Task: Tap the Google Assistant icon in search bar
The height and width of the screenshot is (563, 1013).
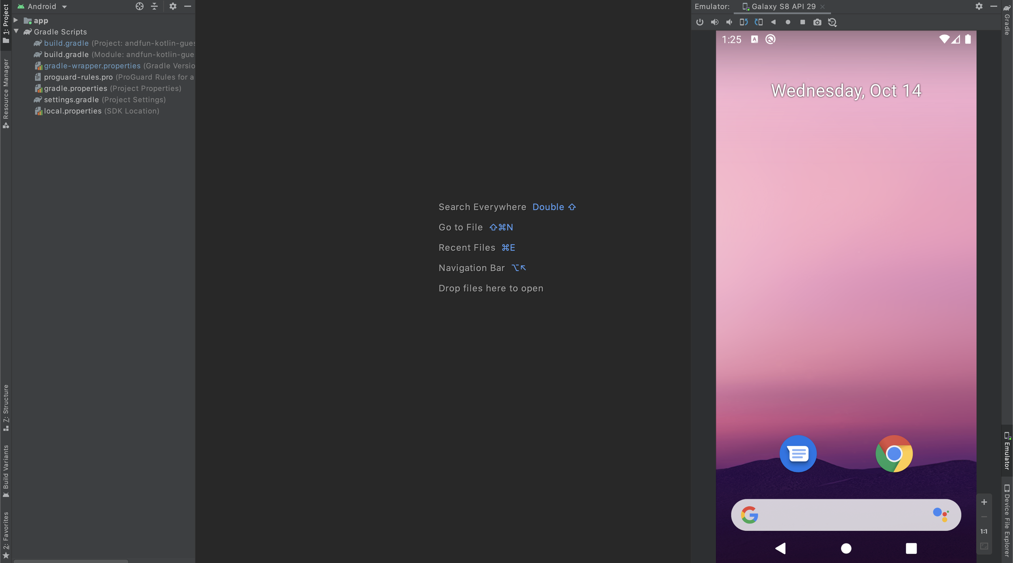Action: 941,514
